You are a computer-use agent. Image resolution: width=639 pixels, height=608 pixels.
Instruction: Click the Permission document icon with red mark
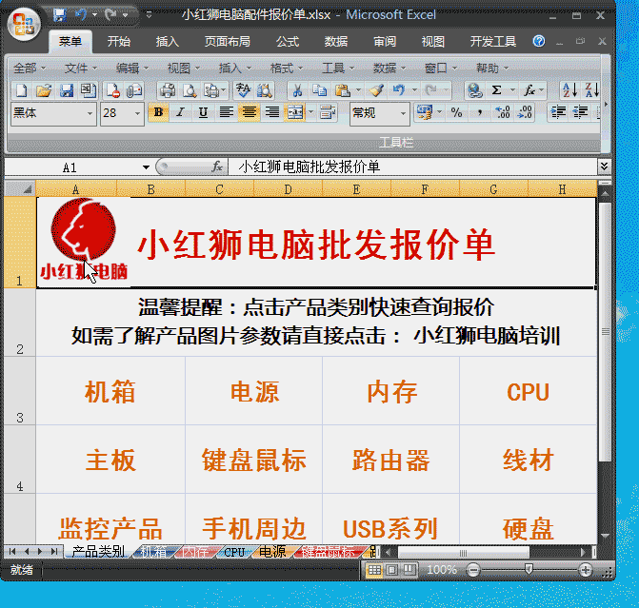point(112,90)
